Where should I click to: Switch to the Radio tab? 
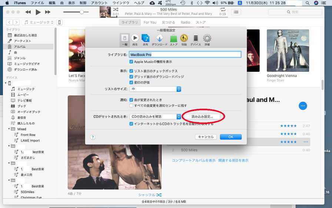tap(186, 22)
